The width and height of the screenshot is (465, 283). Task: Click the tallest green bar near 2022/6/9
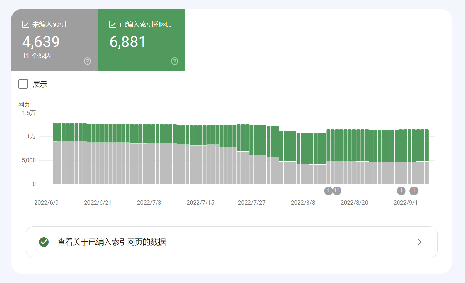(55, 131)
